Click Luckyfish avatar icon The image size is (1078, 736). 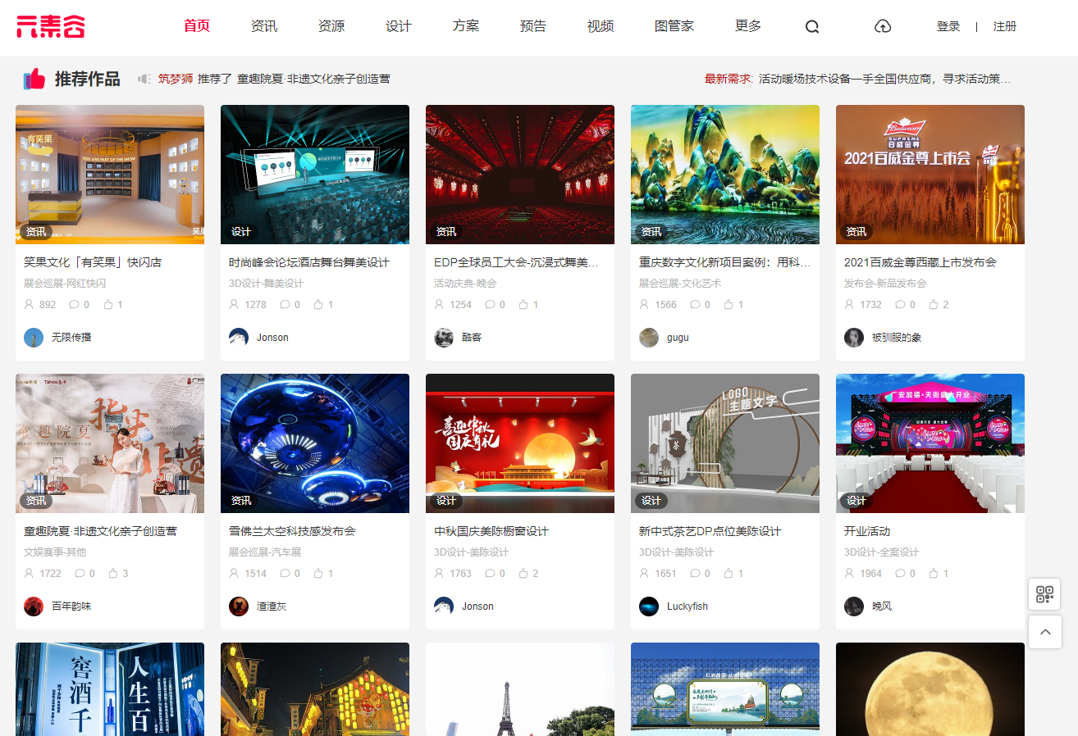649,607
